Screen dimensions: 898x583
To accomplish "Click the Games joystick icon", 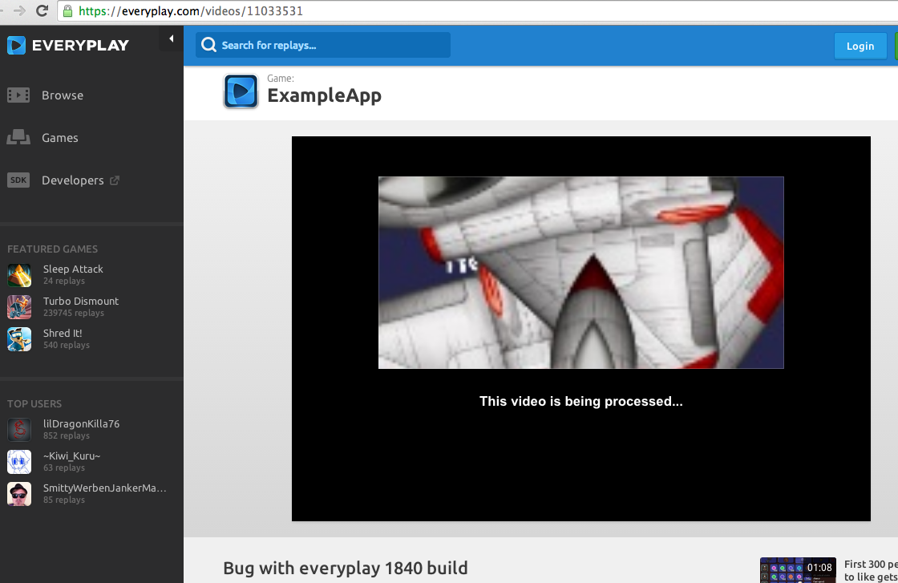I will [x=18, y=137].
